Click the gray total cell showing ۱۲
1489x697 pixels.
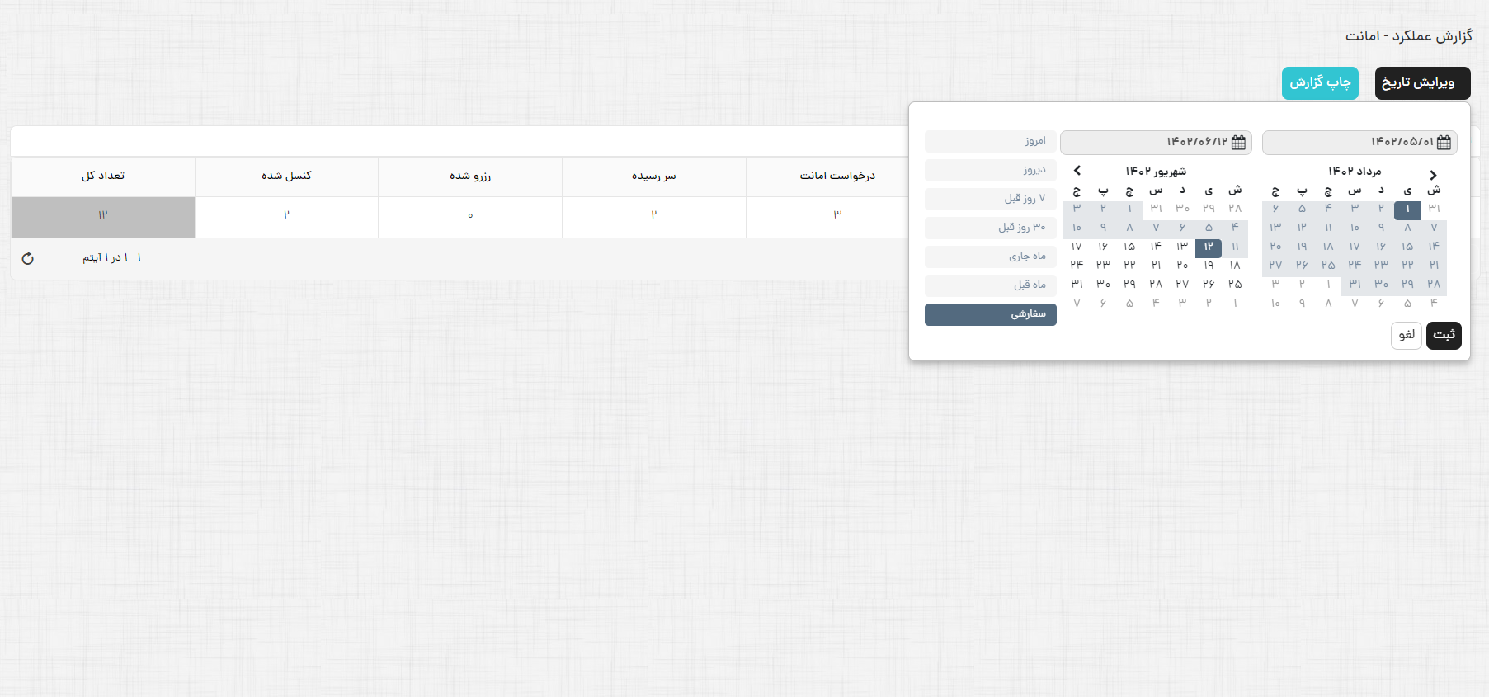click(x=103, y=217)
